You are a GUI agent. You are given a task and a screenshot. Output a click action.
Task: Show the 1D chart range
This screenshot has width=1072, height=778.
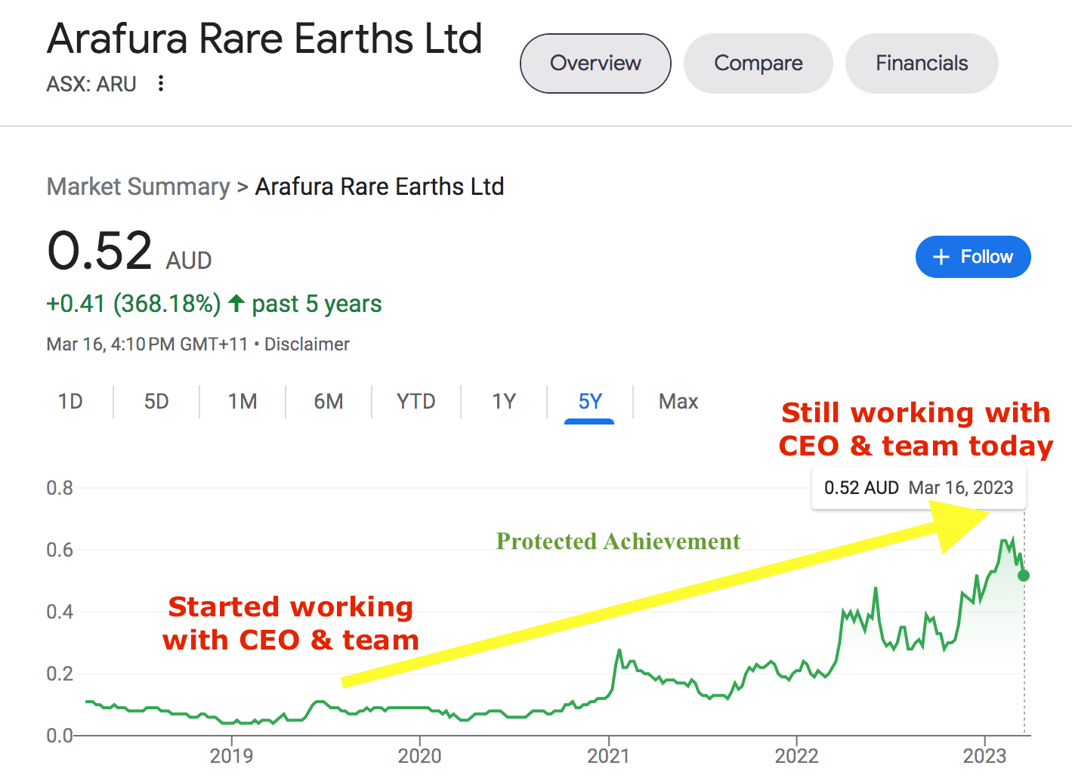70,401
